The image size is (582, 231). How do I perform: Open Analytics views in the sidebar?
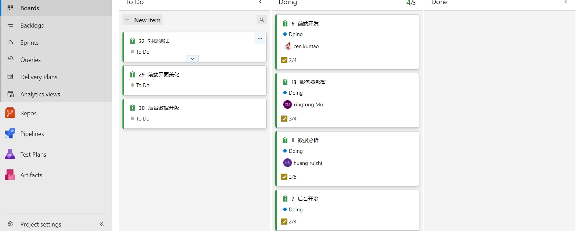[57, 94]
